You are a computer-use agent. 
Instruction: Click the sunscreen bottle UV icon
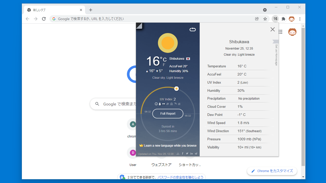click(x=160, y=104)
